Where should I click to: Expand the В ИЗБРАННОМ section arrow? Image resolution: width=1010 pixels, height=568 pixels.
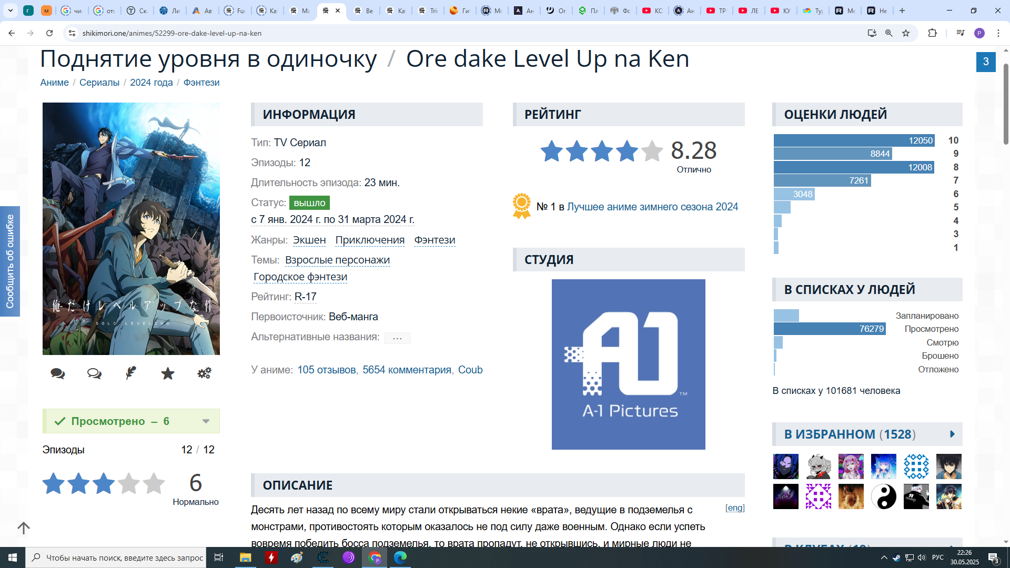(952, 434)
